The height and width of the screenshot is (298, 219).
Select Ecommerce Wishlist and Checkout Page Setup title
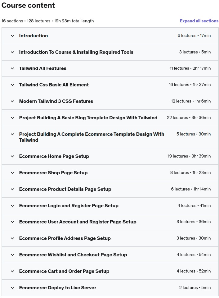pos(73,255)
